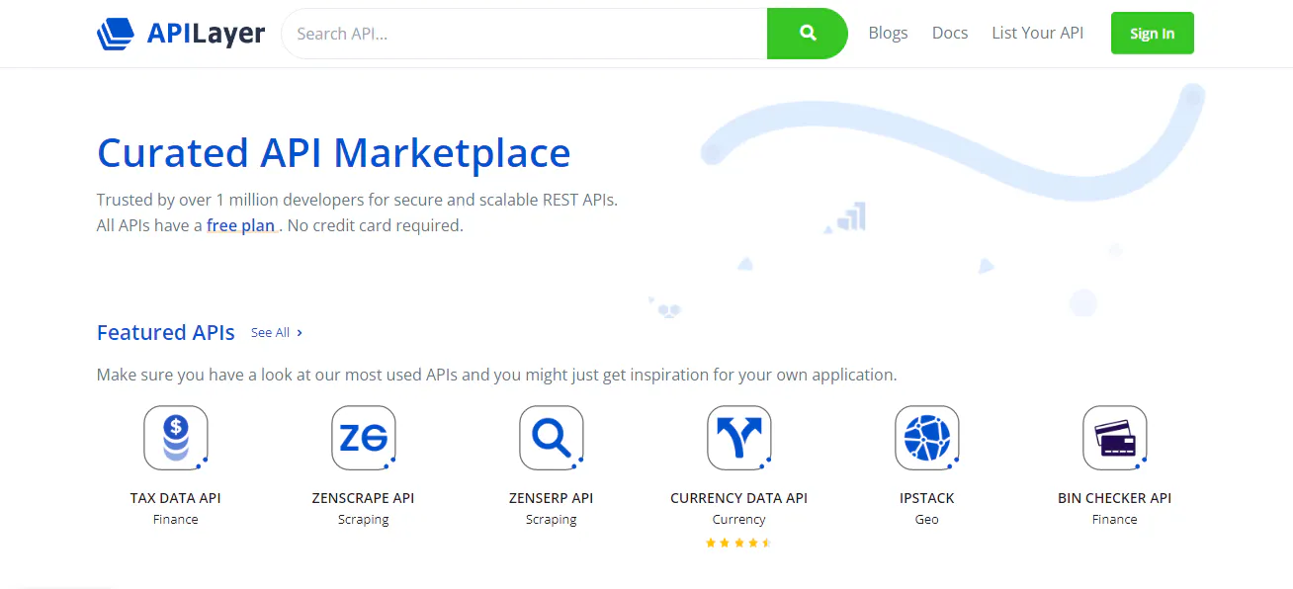The image size is (1293, 589).
Task: Click the Sign In button
Action: [1152, 33]
